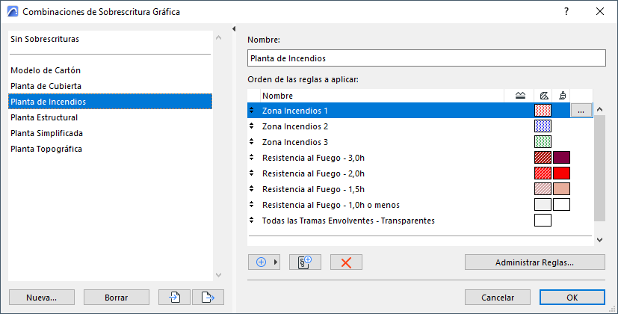
Task: Select Modelo de Cartón in the list
Action: tap(46, 70)
